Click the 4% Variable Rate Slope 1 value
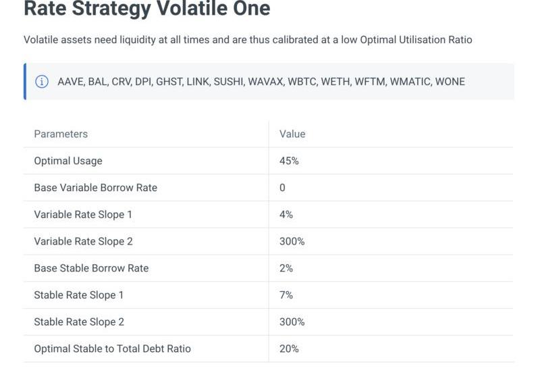This screenshot has height=385, width=540. (x=286, y=215)
